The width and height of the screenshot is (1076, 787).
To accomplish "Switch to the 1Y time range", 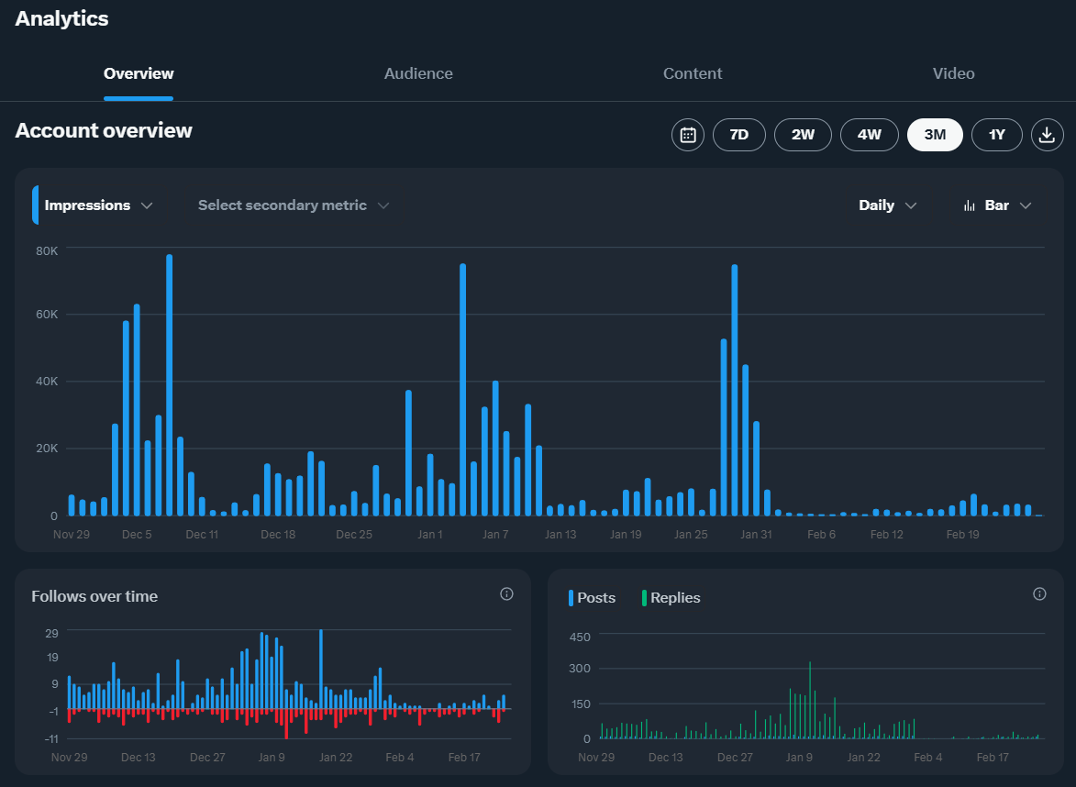I will pyautogui.click(x=996, y=135).
